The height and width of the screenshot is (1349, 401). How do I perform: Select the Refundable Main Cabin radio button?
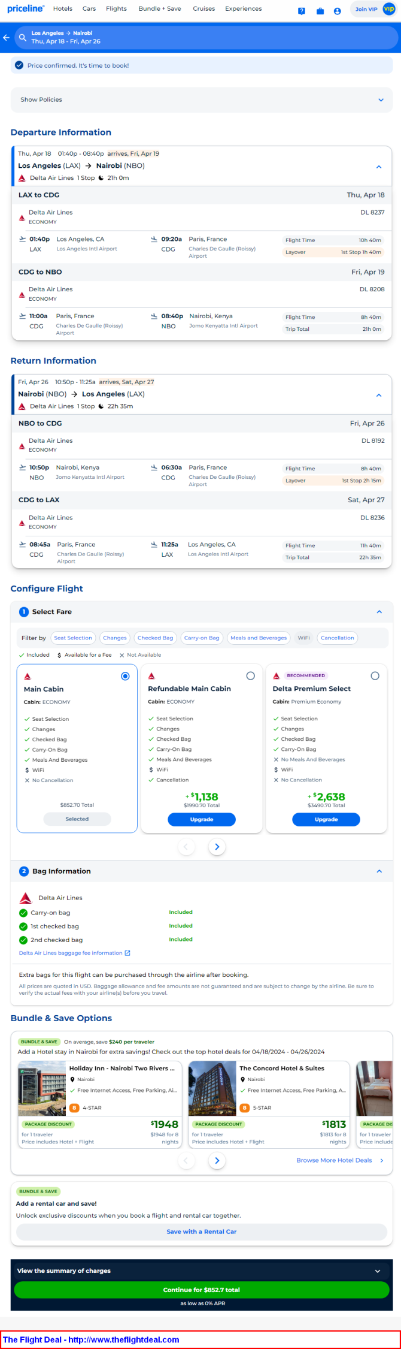pyautogui.click(x=251, y=676)
